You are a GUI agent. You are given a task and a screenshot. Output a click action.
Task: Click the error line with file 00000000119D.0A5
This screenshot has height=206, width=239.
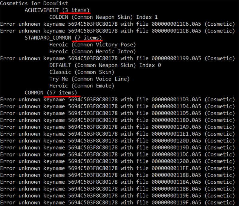coord(117,148)
